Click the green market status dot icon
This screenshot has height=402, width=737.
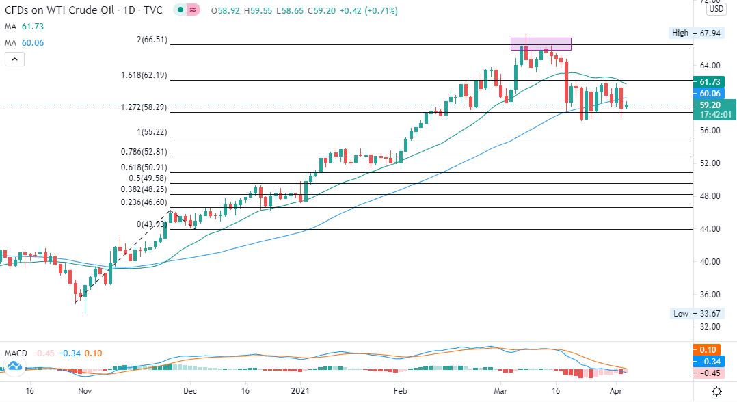(x=180, y=10)
